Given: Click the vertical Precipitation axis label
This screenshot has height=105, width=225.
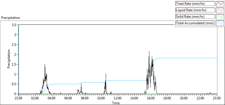Looking at the screenshot, I should point(9,59).
